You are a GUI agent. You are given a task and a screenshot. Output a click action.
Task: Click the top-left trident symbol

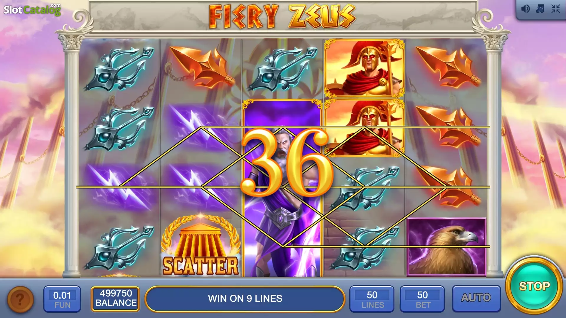119,69
